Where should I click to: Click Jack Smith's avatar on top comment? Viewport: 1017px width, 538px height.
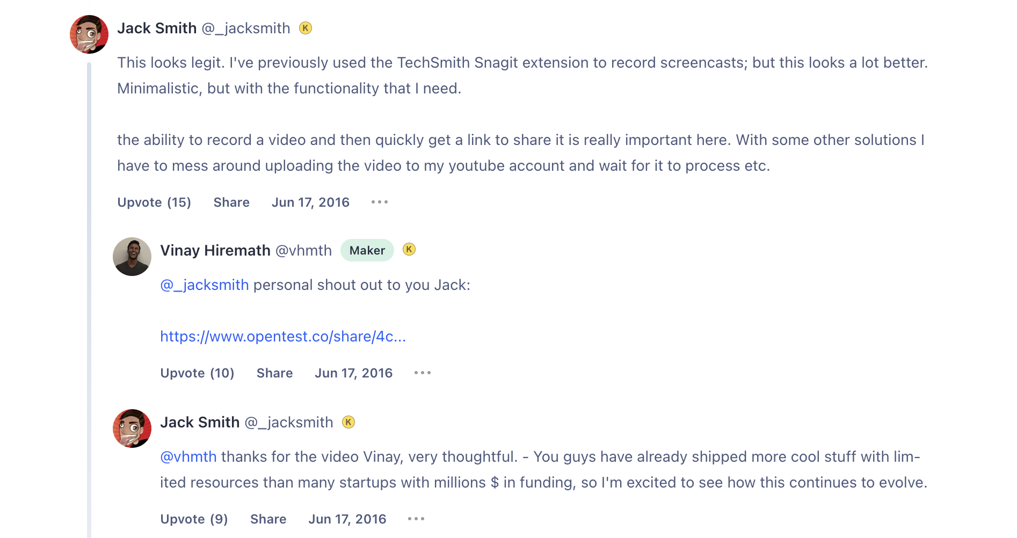click(x=89, y=34)
